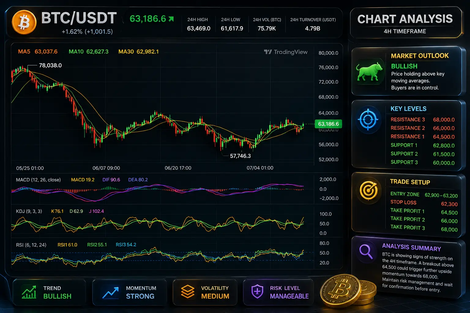Click the MA30 62,982.1 indicator label
This screenshot has height=313, width=470.
139,52
